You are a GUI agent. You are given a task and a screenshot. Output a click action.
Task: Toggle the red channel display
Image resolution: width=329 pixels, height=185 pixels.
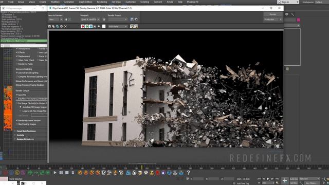[82, 26]
